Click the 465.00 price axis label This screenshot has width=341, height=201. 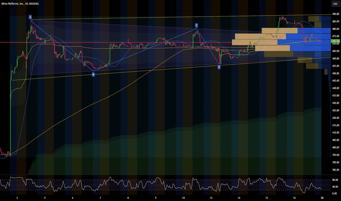[336, 51]
